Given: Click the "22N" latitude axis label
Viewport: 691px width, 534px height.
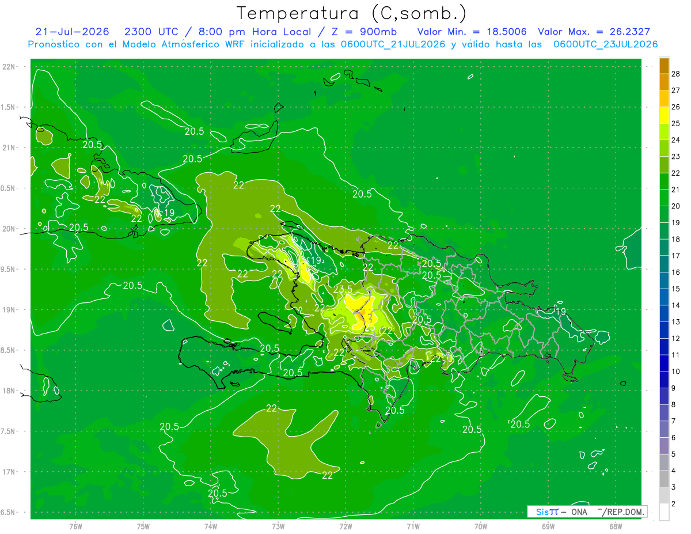Looking at the screenshot, I should [8, 66].
